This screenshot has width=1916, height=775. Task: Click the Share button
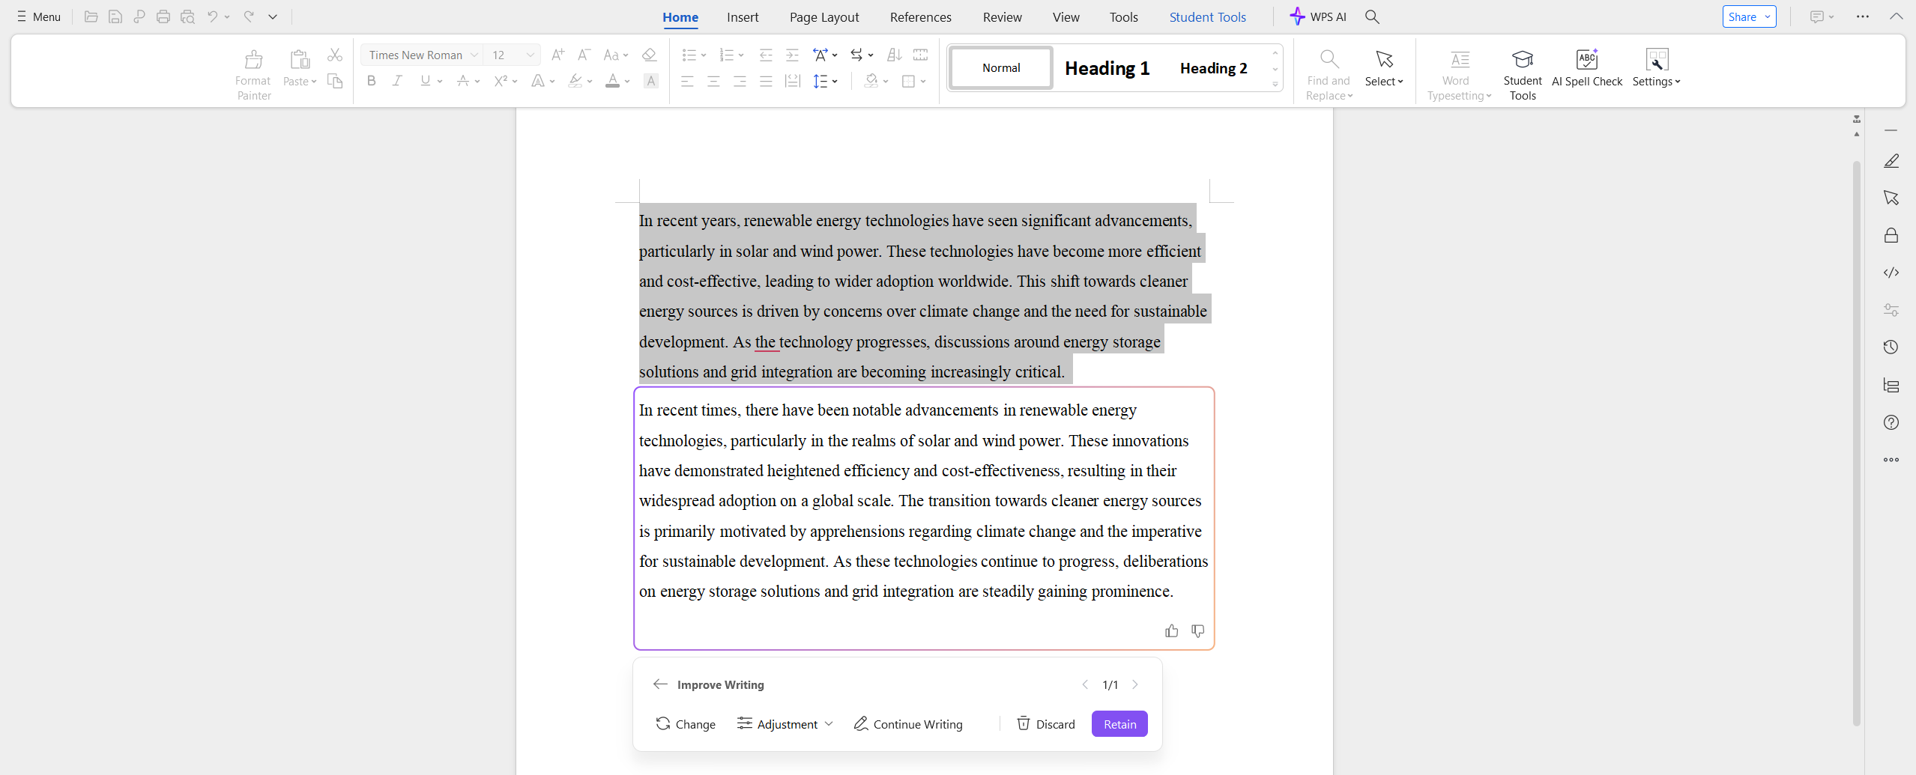point(1749,16)
